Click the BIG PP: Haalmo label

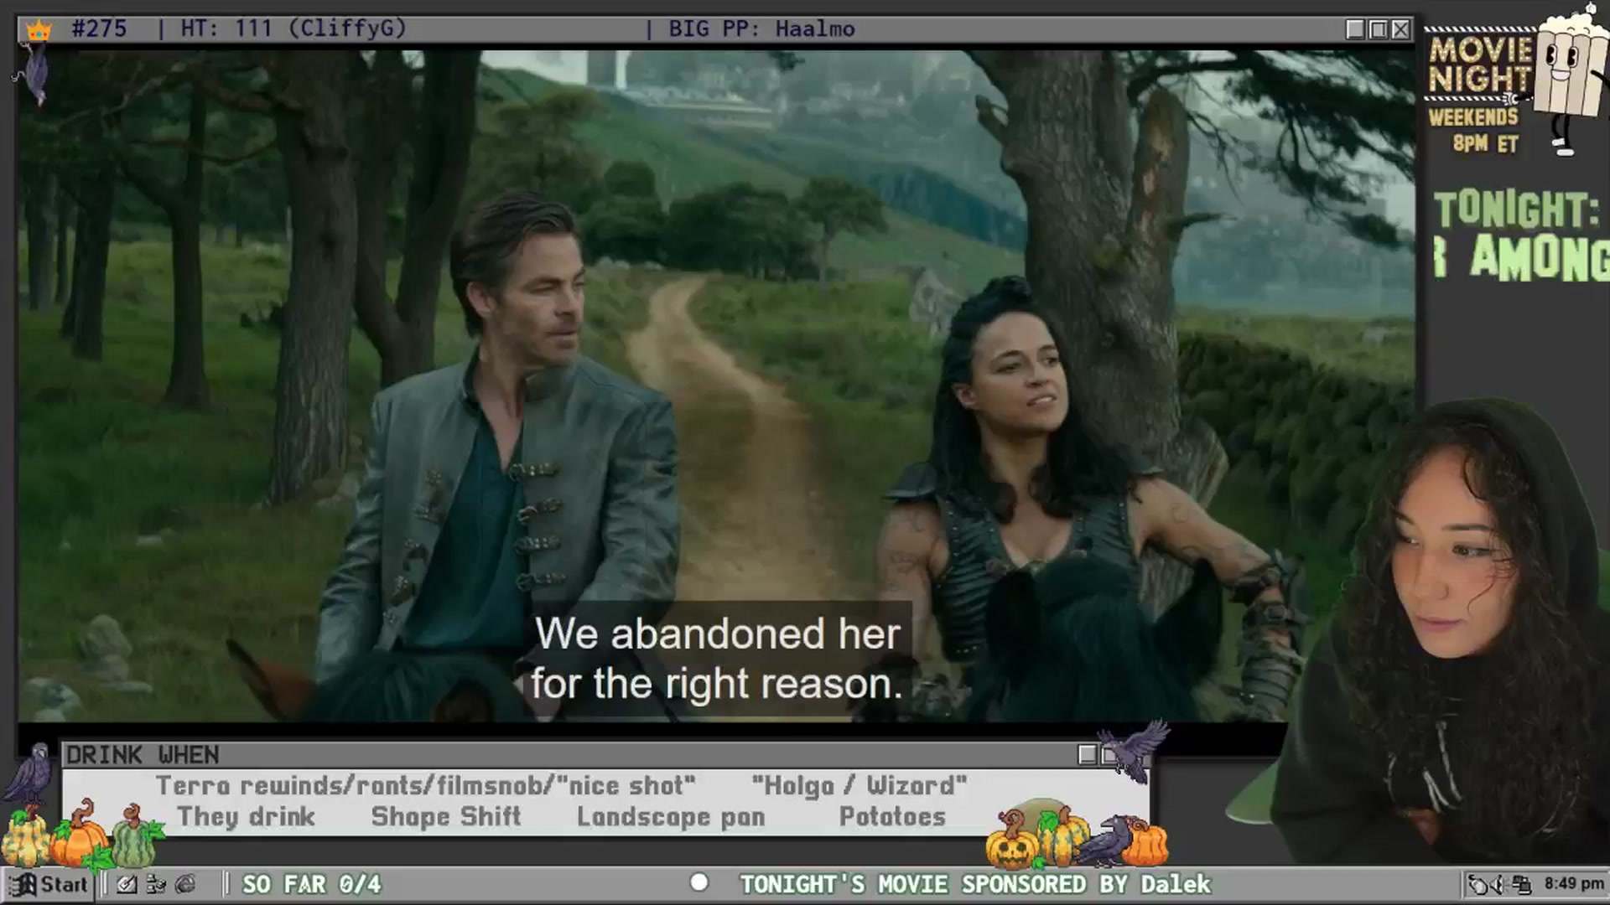761,28
